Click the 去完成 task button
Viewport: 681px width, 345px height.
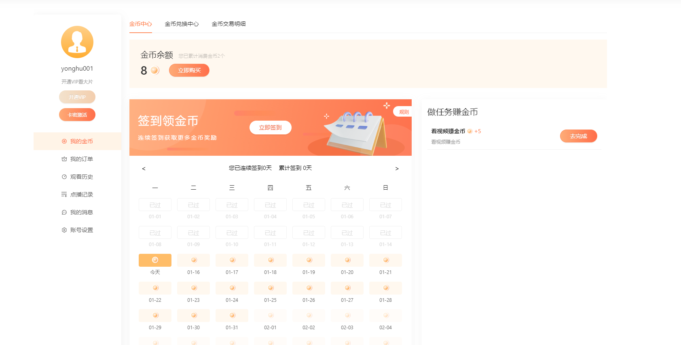pos(579,136)
